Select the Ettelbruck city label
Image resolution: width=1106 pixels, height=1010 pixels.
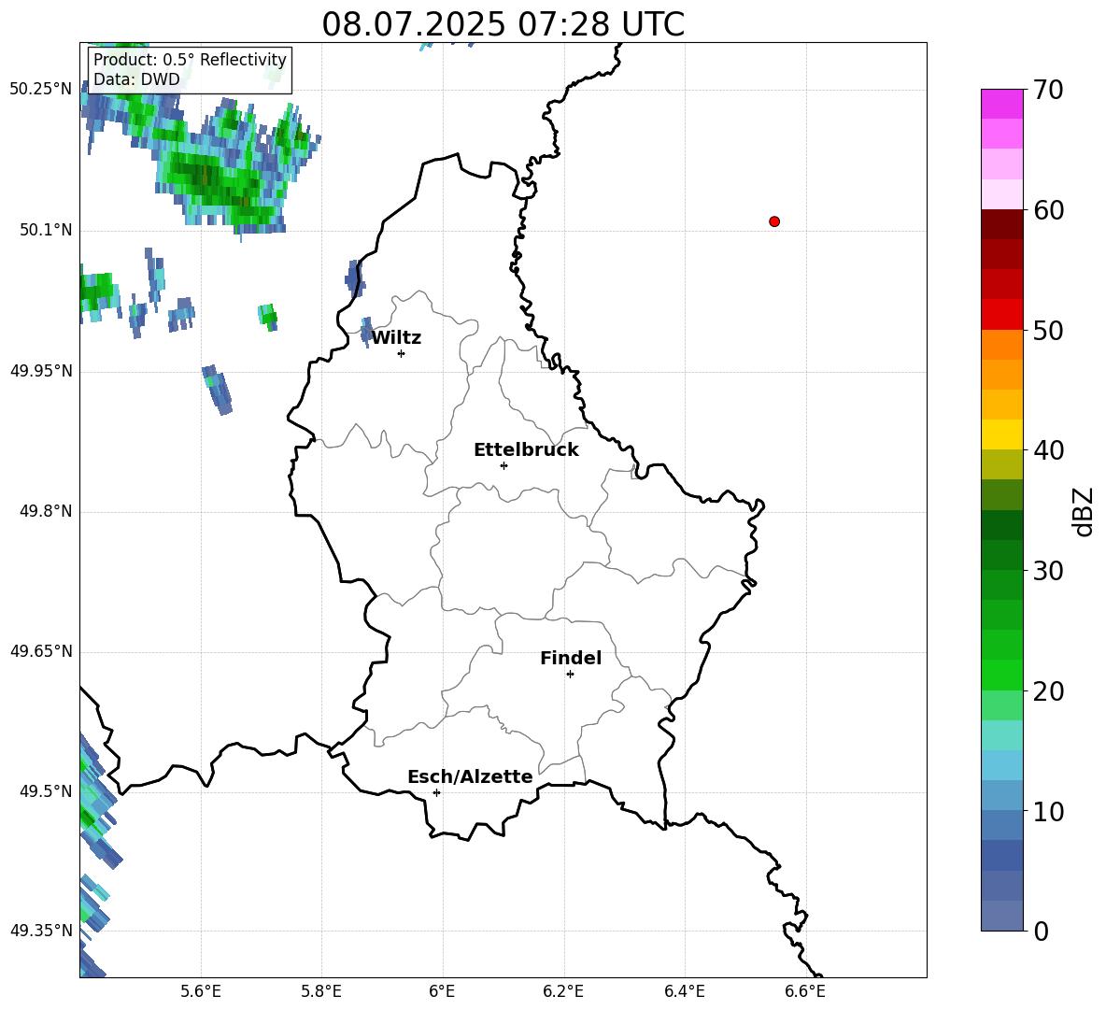click(x=526, y=450)
